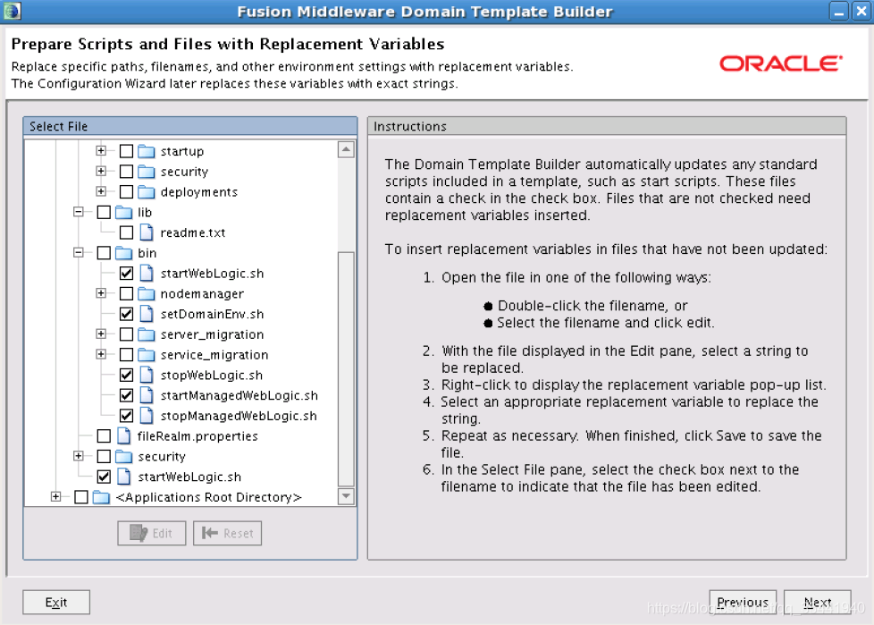Click the setDomainEnv.sh file icon
This screenshot has height=625, width=874.
146,314
